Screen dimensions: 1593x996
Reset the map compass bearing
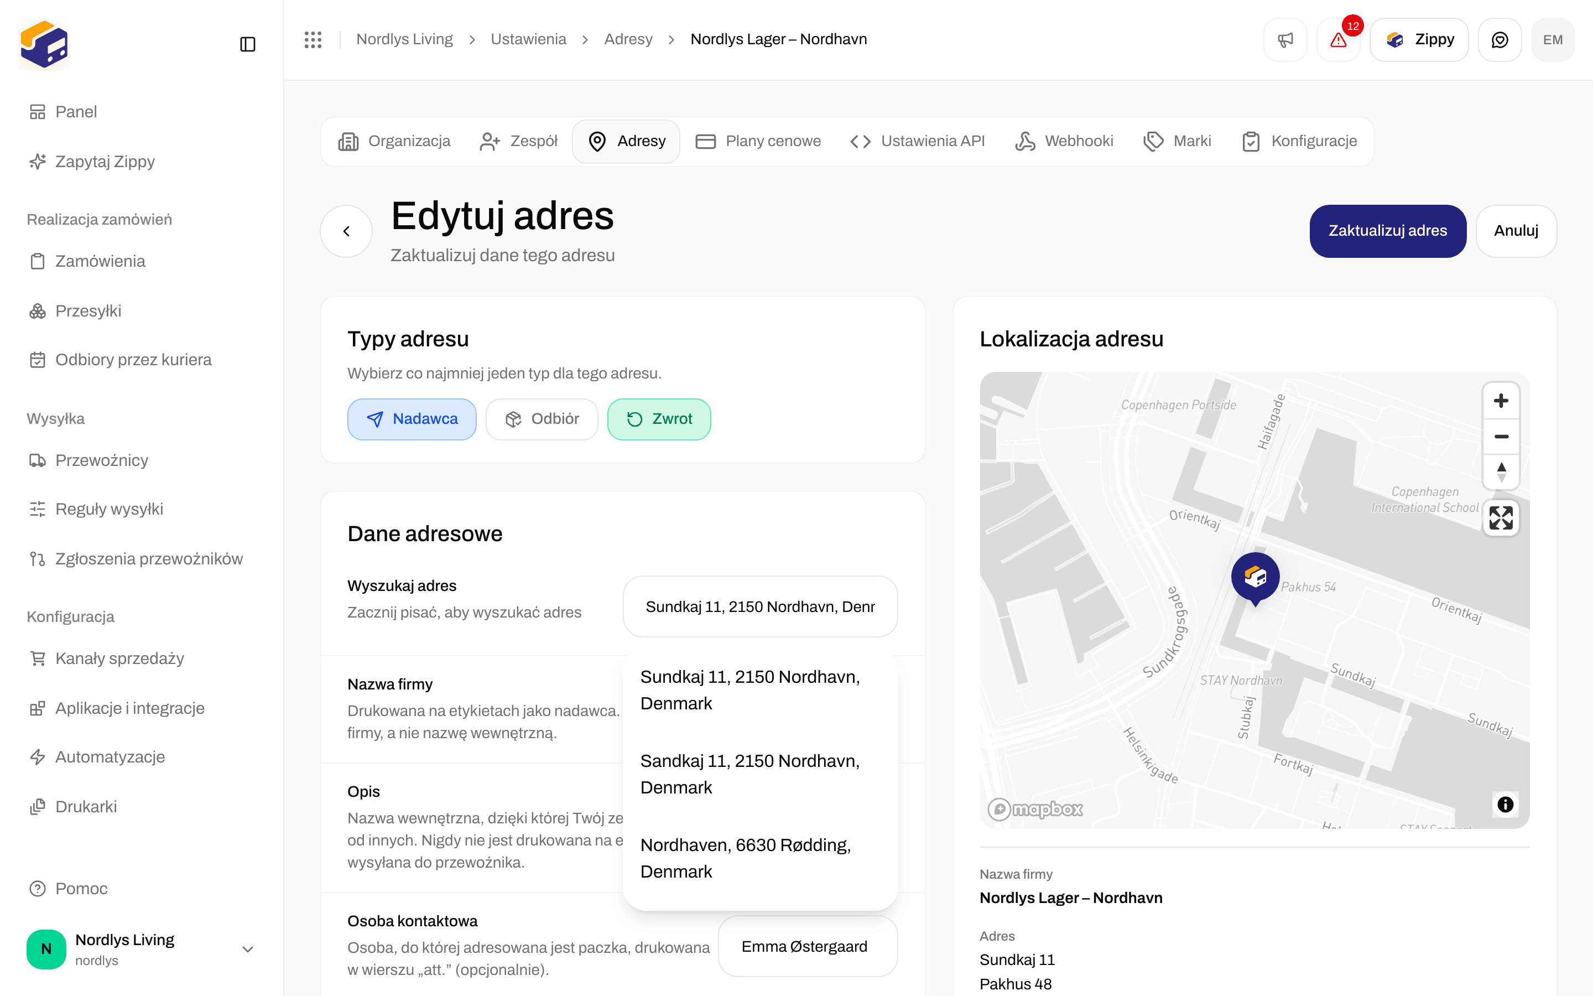coord(1501,471)
